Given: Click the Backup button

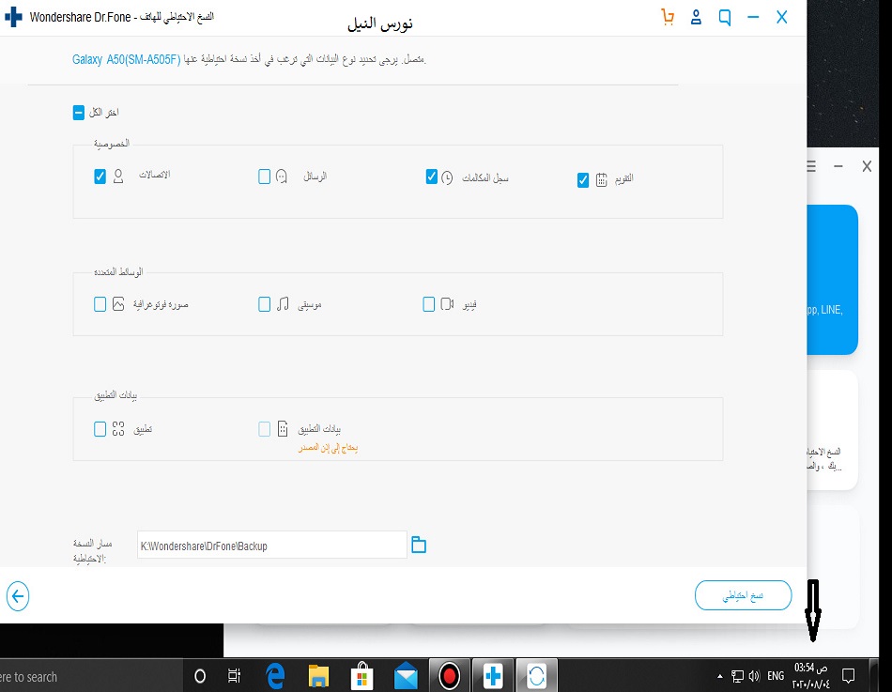Looking at the screenshot, I should click(x=743, y=595).
